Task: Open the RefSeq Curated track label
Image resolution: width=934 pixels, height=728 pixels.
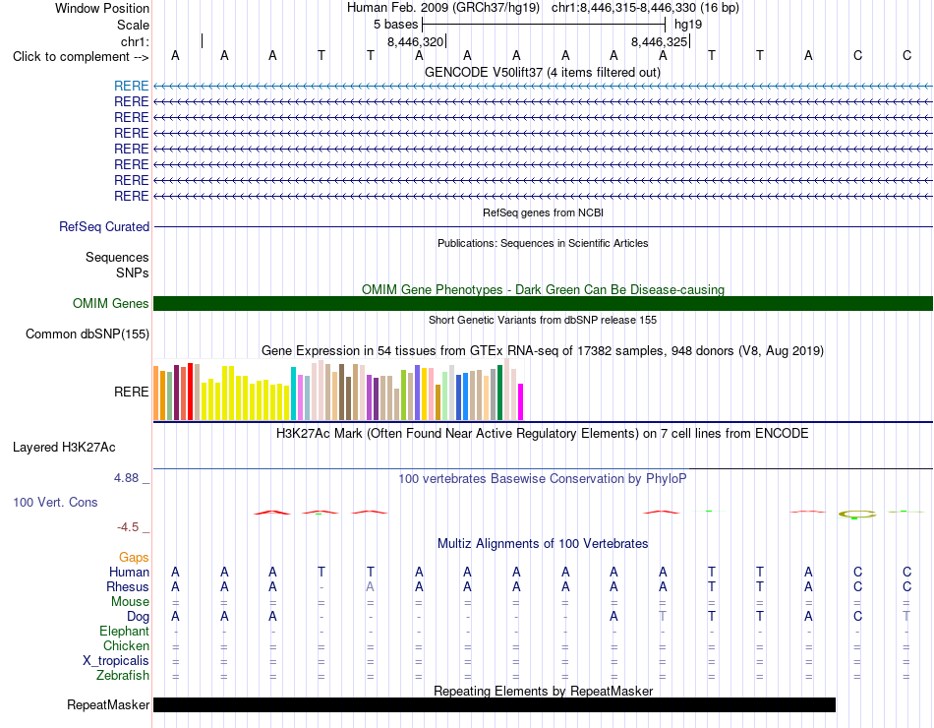Action: pos(104,226)
